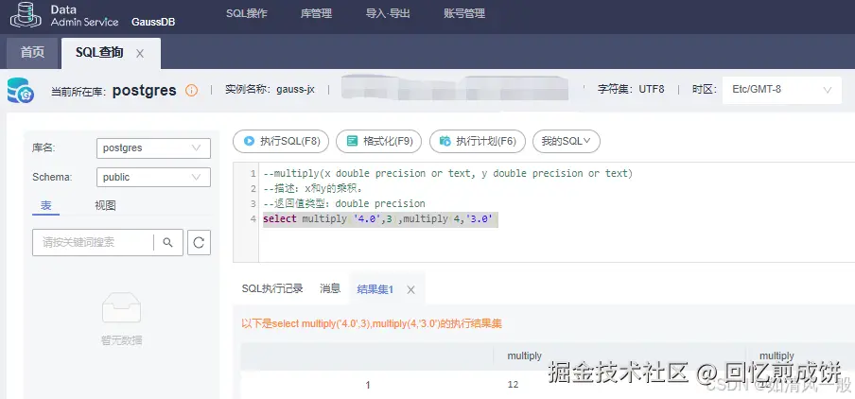Switch to the 首页 tab
855x399 pixels.
click(32, 53)
